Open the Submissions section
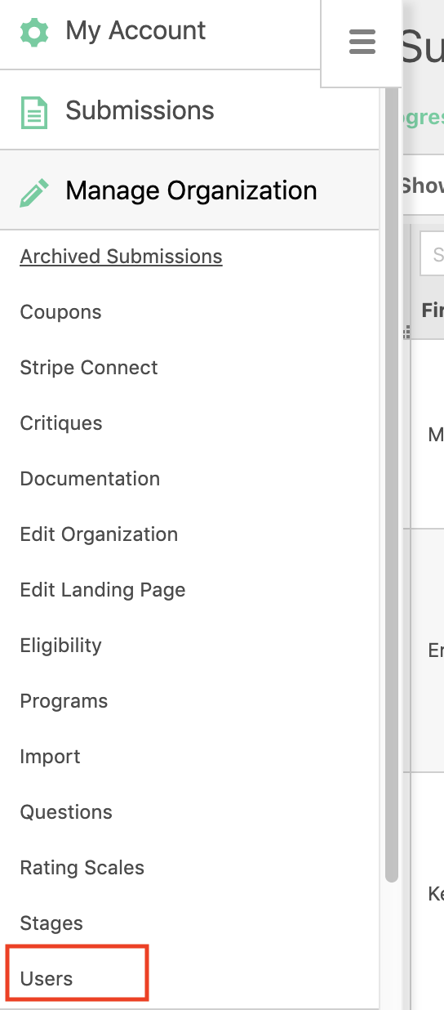Screen dimensions: 444x1010 (x=140, y=110)
